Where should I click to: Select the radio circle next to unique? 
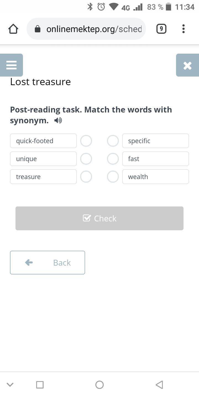coord(86,159)
